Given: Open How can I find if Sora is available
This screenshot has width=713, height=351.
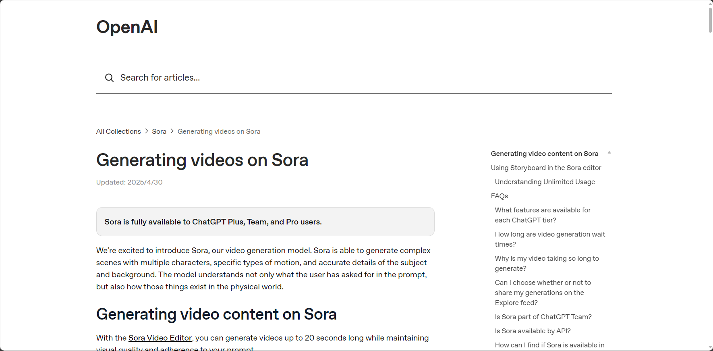Looking at the screenshot, I should [x=549, y=345].
